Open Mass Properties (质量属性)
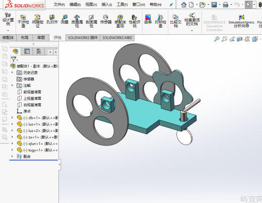Screen dimensions: 262x203 [77, 21]
